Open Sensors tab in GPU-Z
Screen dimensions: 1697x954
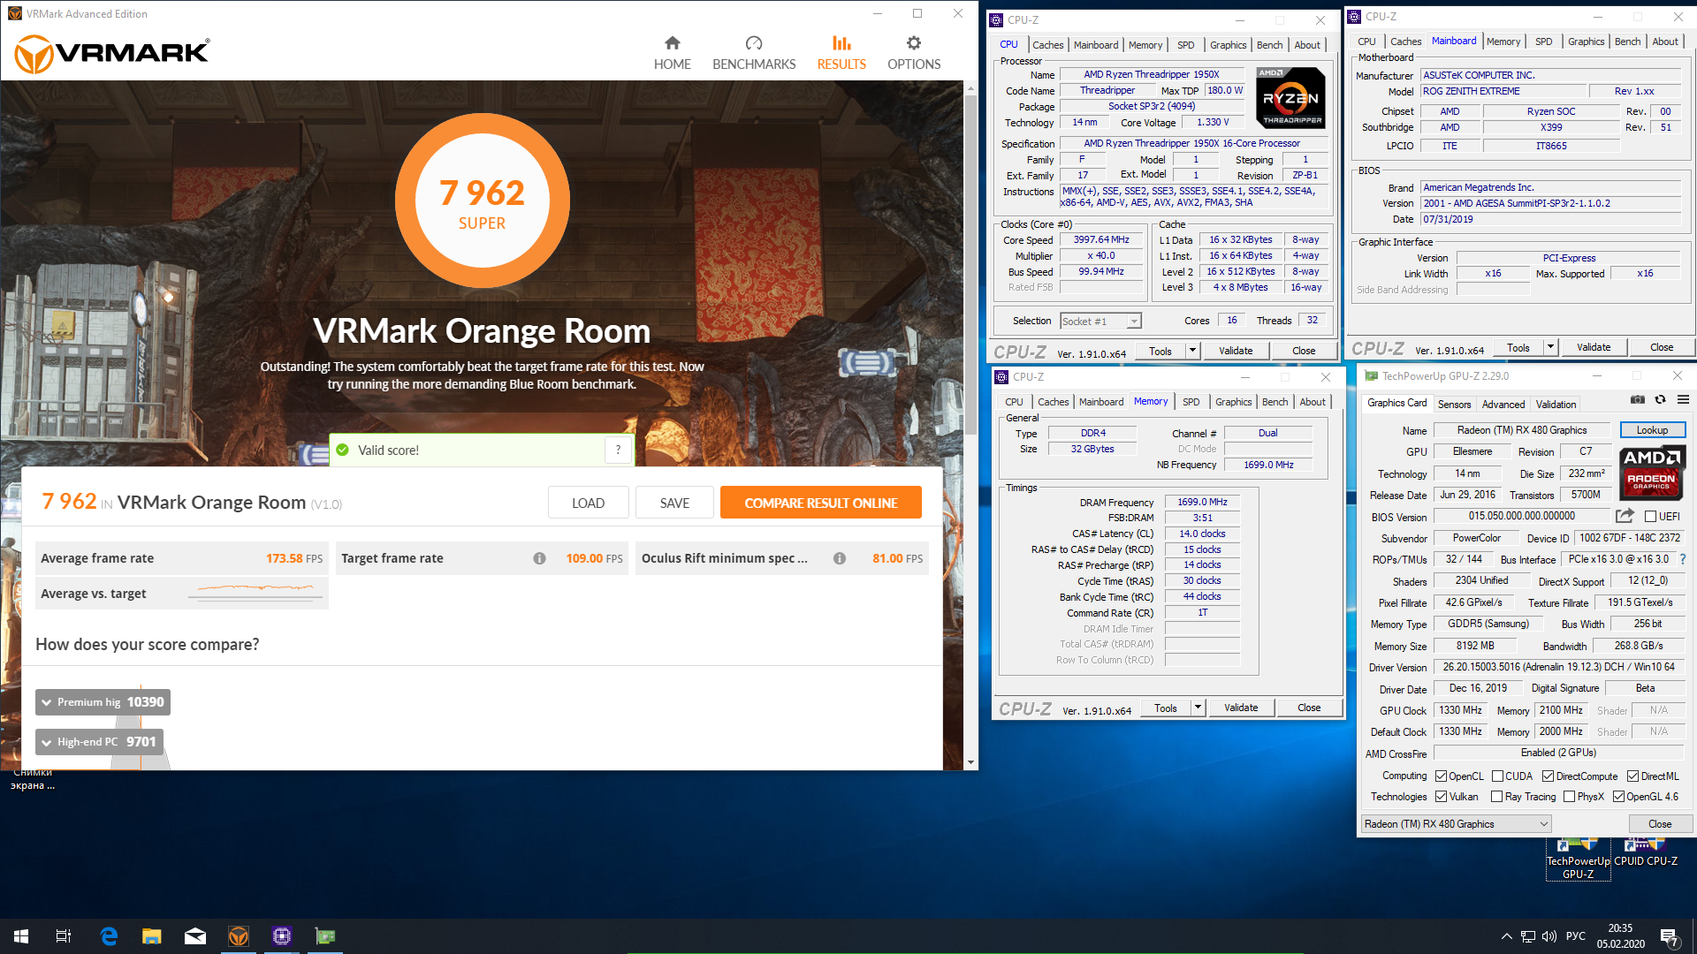tap(1454, 405)
